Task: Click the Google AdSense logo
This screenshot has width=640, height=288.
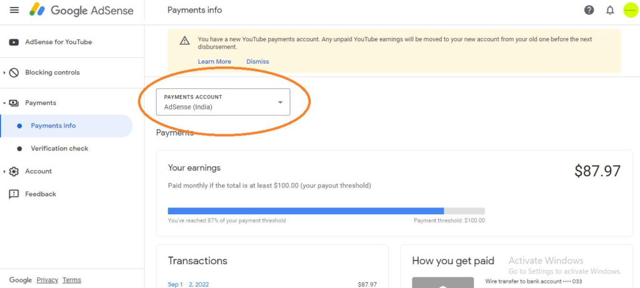Action: 82,10
